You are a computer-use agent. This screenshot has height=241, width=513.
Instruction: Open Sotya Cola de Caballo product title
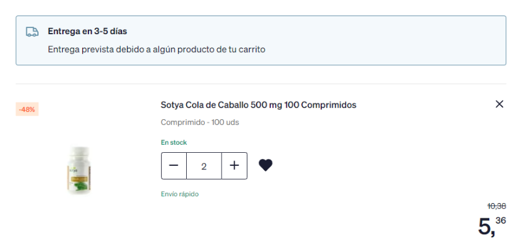click(258, 105)
